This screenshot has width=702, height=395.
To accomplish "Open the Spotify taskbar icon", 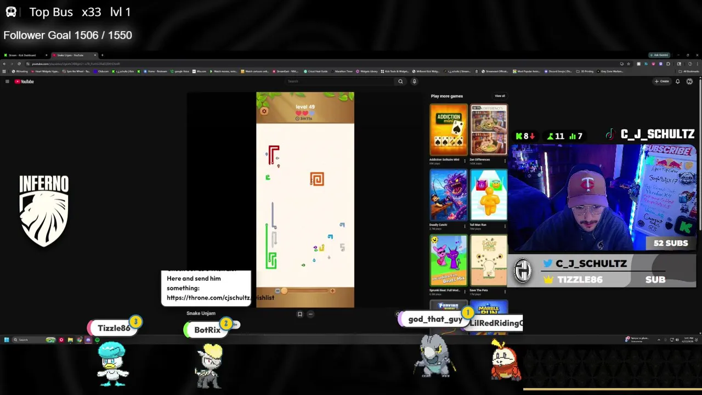I will pos(97,340).
